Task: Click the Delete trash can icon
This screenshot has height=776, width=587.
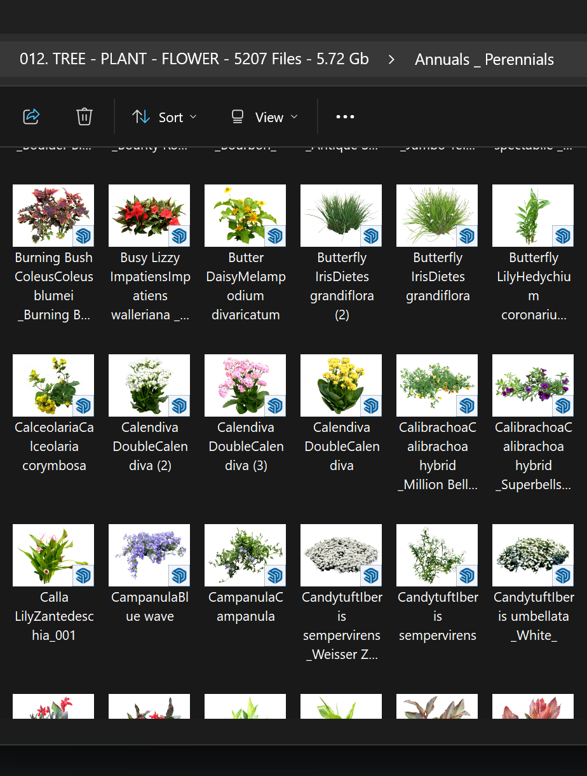Action: [84, 117]
